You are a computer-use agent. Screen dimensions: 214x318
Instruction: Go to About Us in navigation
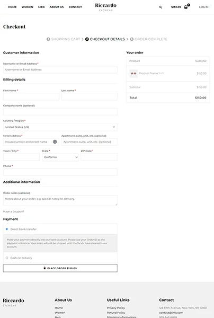tap(57, 7)
